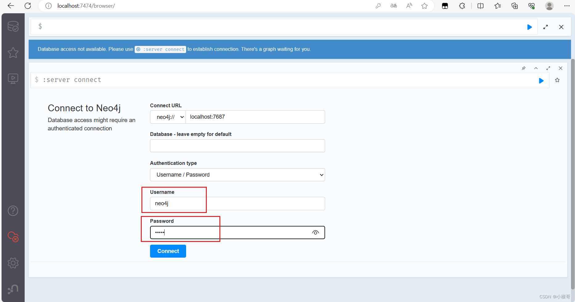Viewport: 575px width, 302px height.
Task: Focus the Database name field
Action: [237, 146]
